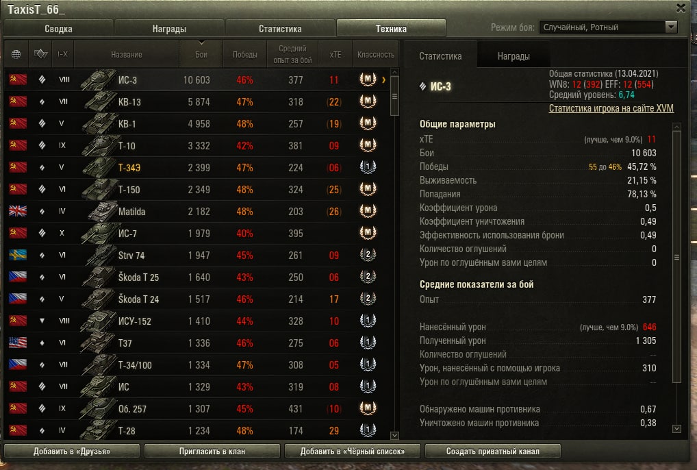Viewport: 697px width, 470px height.
Task: Click tank destroyer icon on ИСУ-152 row
Action: click(x=42, y=321)
